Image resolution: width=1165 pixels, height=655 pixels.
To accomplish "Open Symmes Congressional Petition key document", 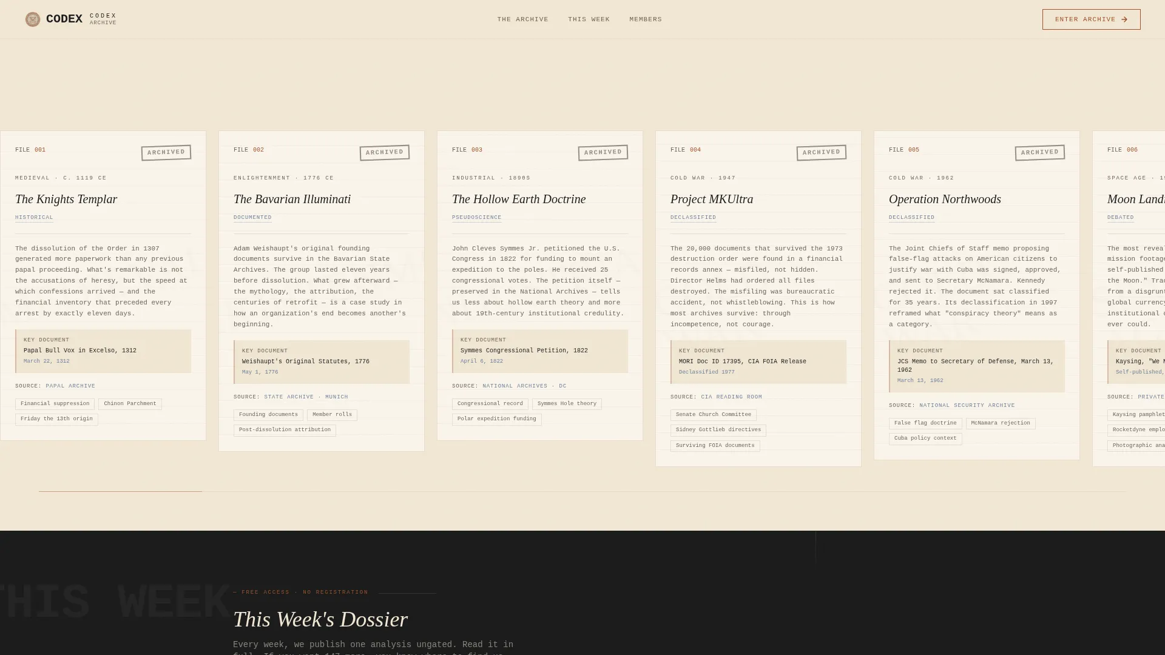I will click(x=540, y=351).
